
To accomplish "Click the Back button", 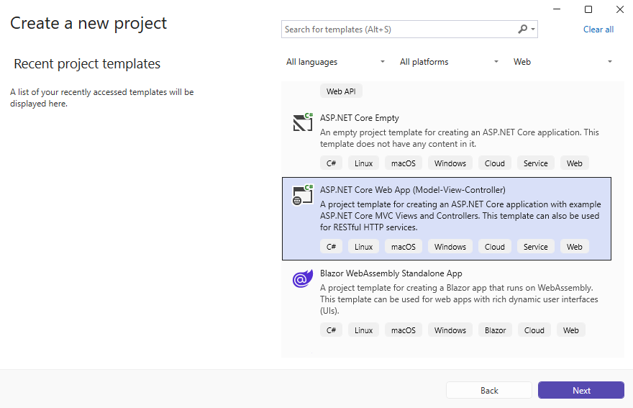I will (489, 390).
